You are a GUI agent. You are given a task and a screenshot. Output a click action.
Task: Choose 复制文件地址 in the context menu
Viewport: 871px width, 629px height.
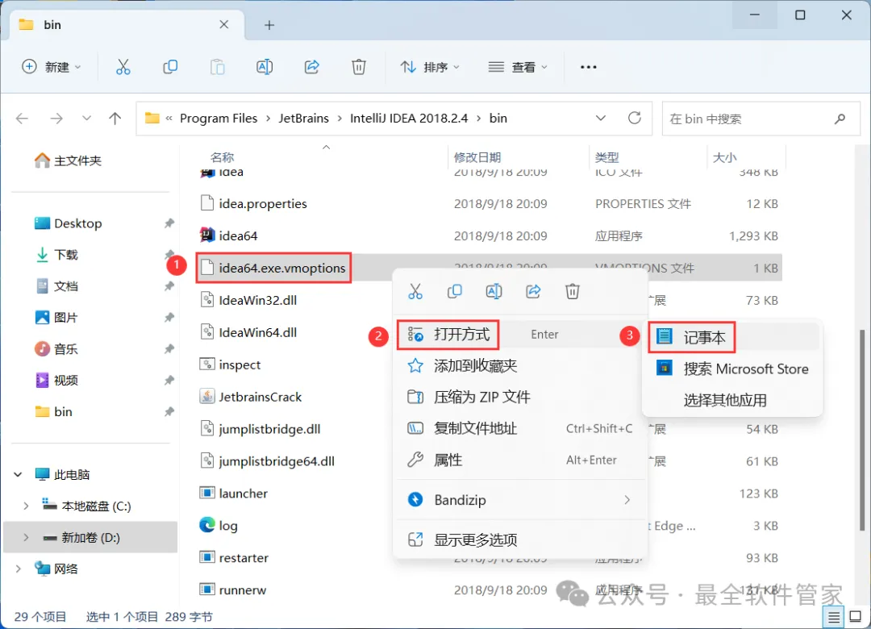520,428
